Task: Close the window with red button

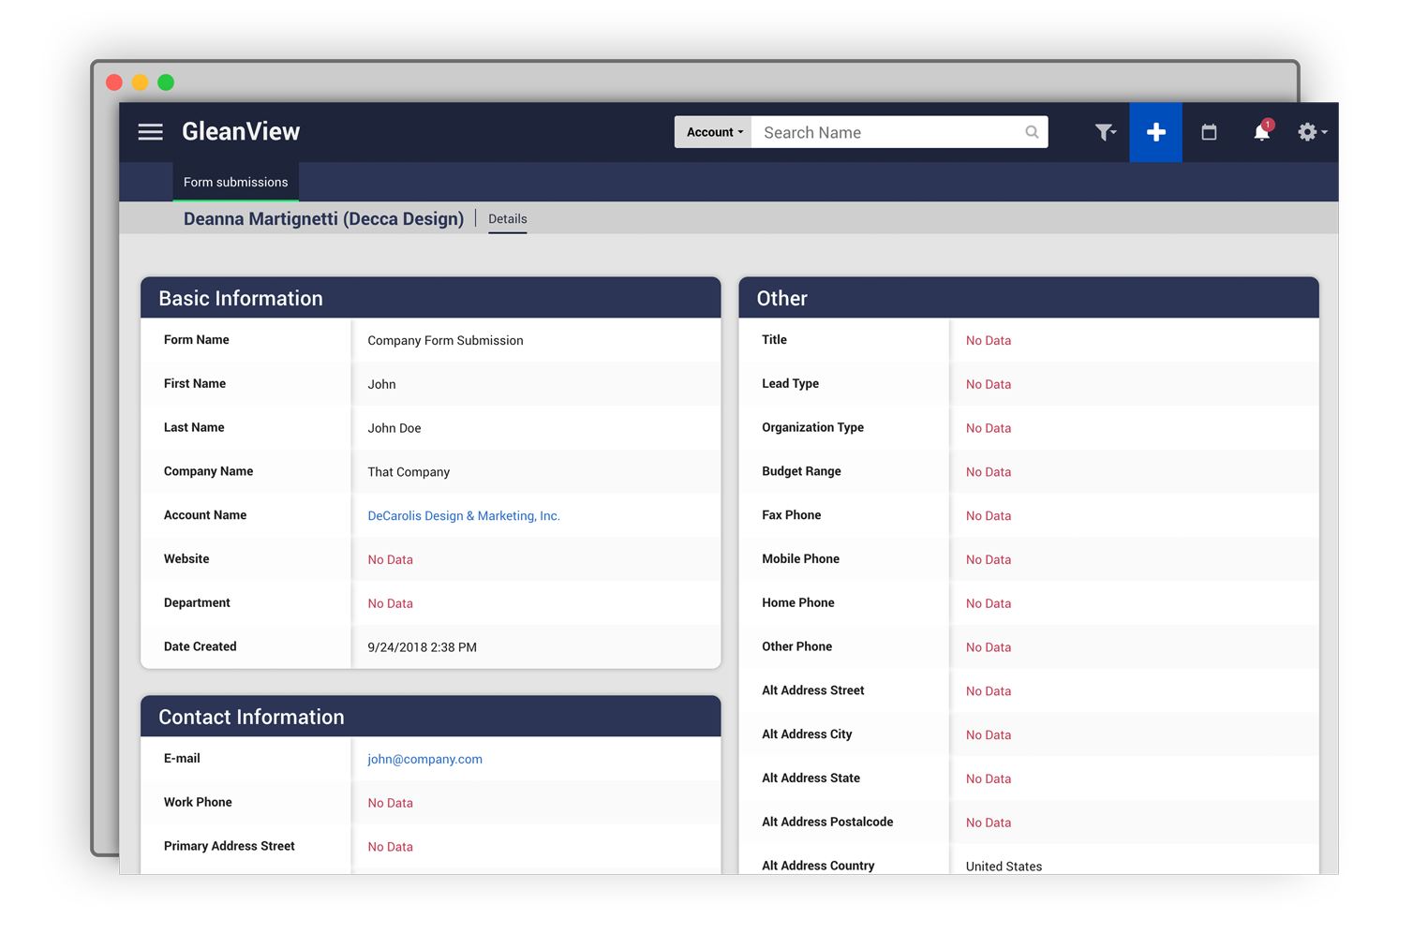Action: 114,82
